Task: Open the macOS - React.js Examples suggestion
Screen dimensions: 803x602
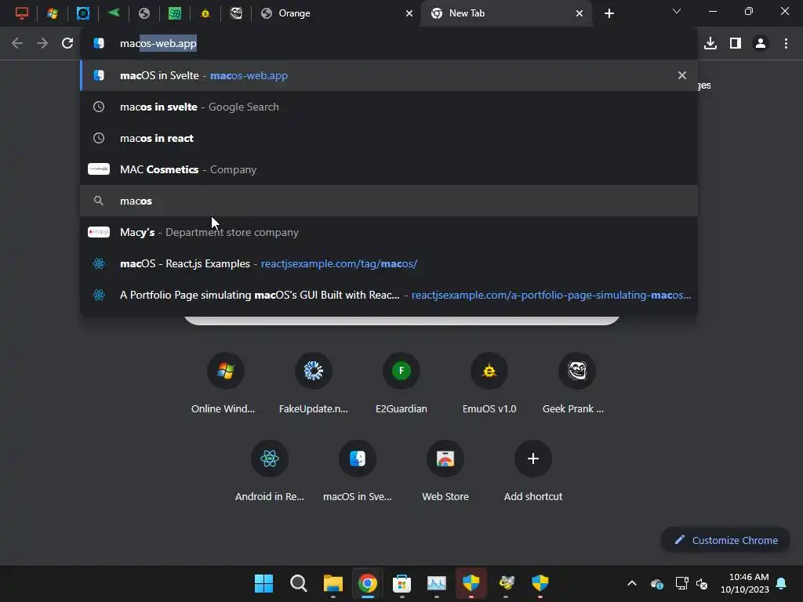Action: click(389, 263)
